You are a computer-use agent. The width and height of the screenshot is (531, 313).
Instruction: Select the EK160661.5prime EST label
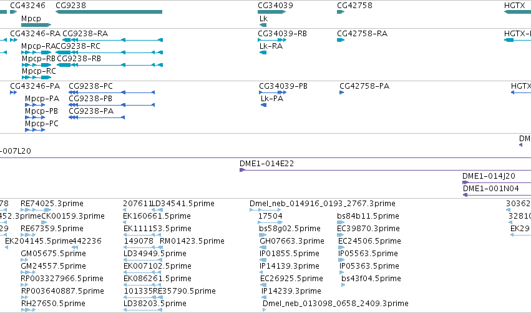pyautogui.click(x=157, y=216)
